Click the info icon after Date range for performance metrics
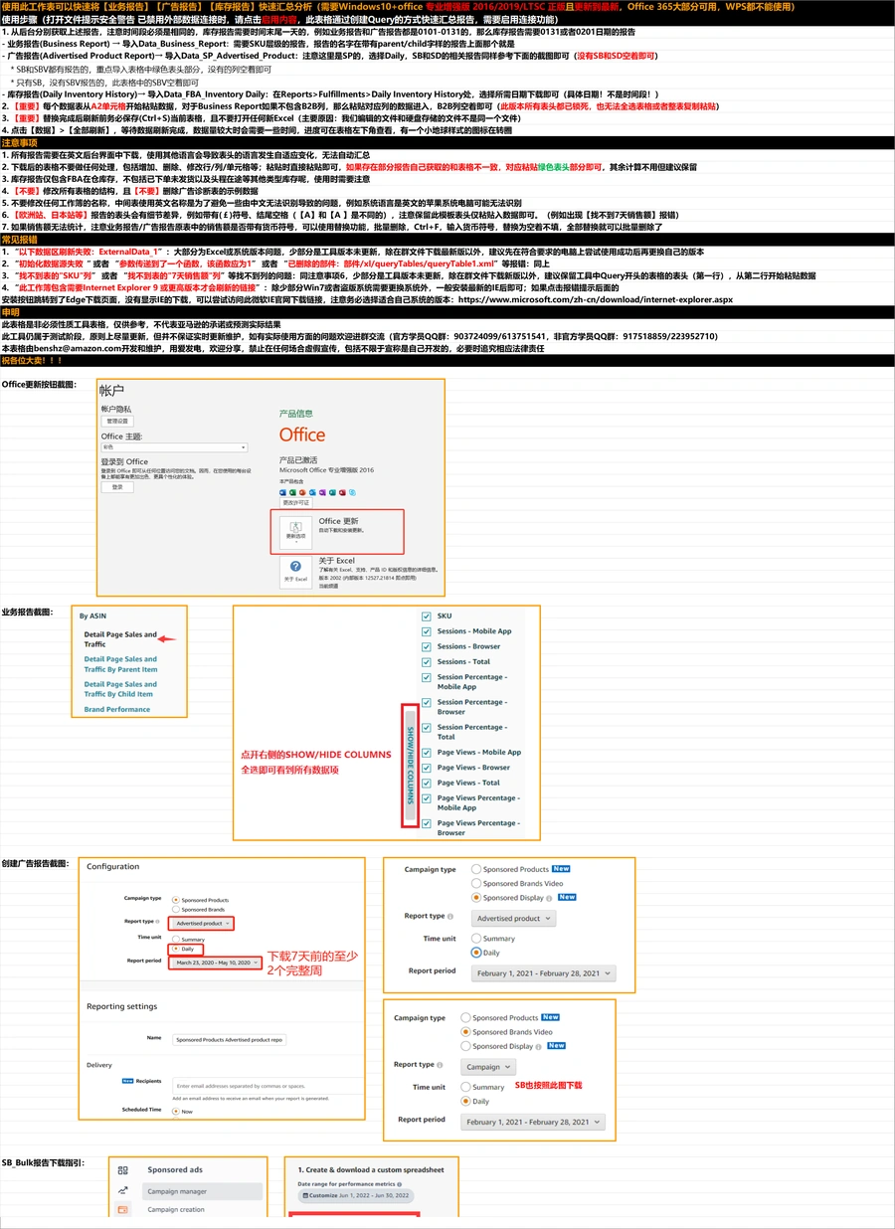The image size is (895, 1229). (399, 1184)
